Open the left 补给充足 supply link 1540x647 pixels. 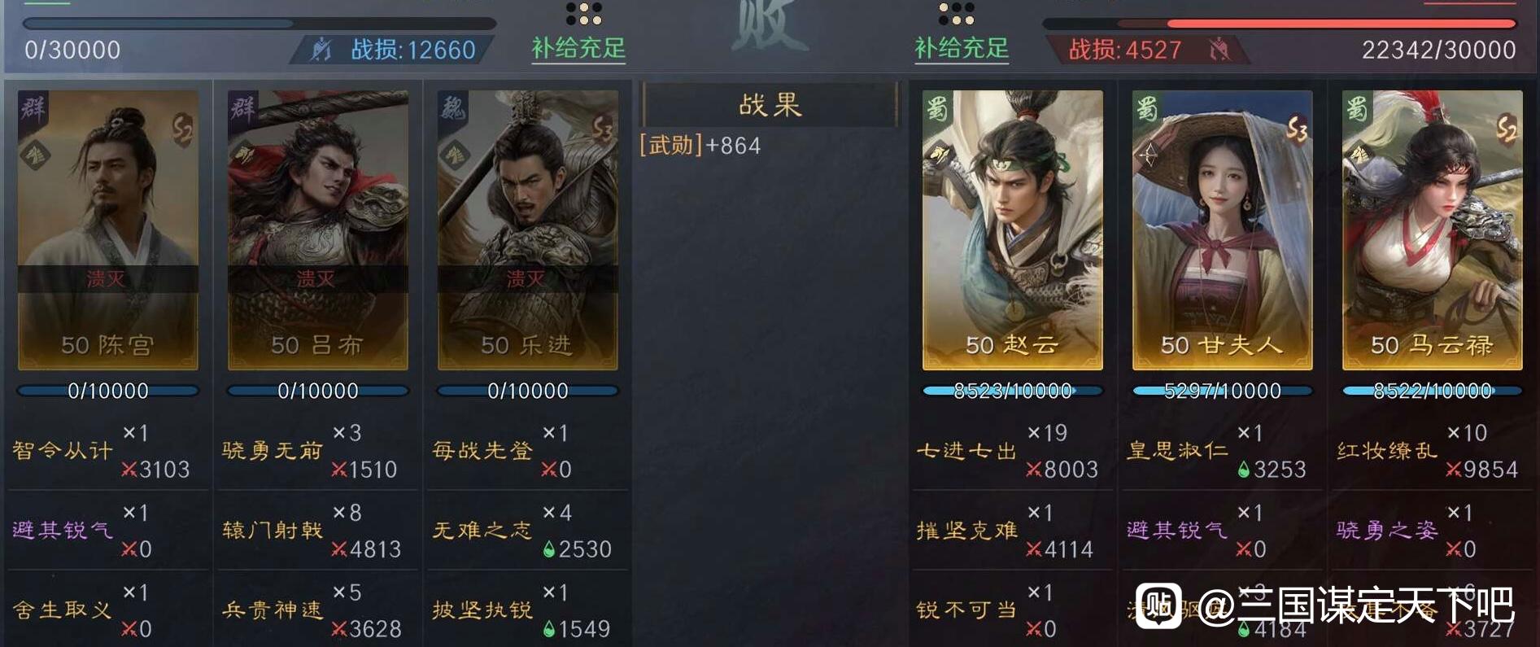(x=578, y=49)
